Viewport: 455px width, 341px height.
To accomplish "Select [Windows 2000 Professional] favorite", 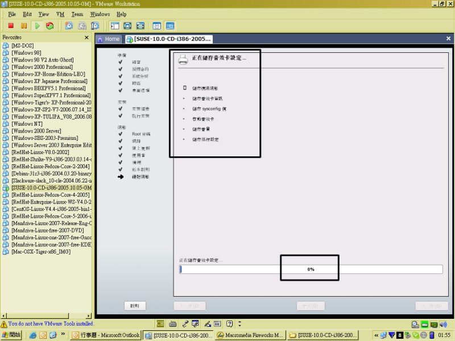I will 42,67.
